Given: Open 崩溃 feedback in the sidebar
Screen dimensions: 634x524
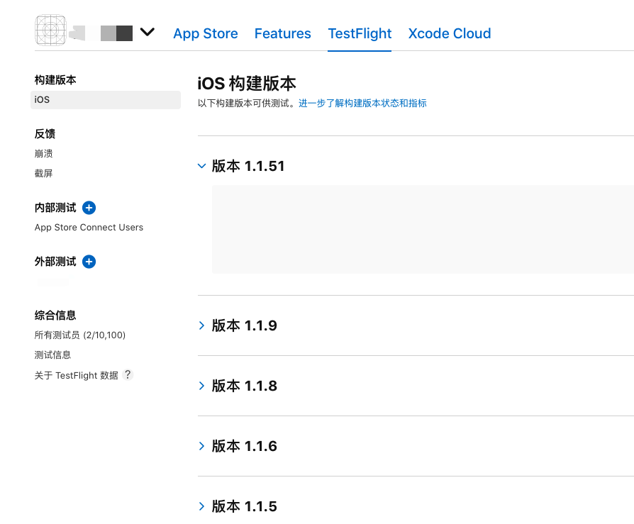Looking at the screenshot, I should pos(43,153).
